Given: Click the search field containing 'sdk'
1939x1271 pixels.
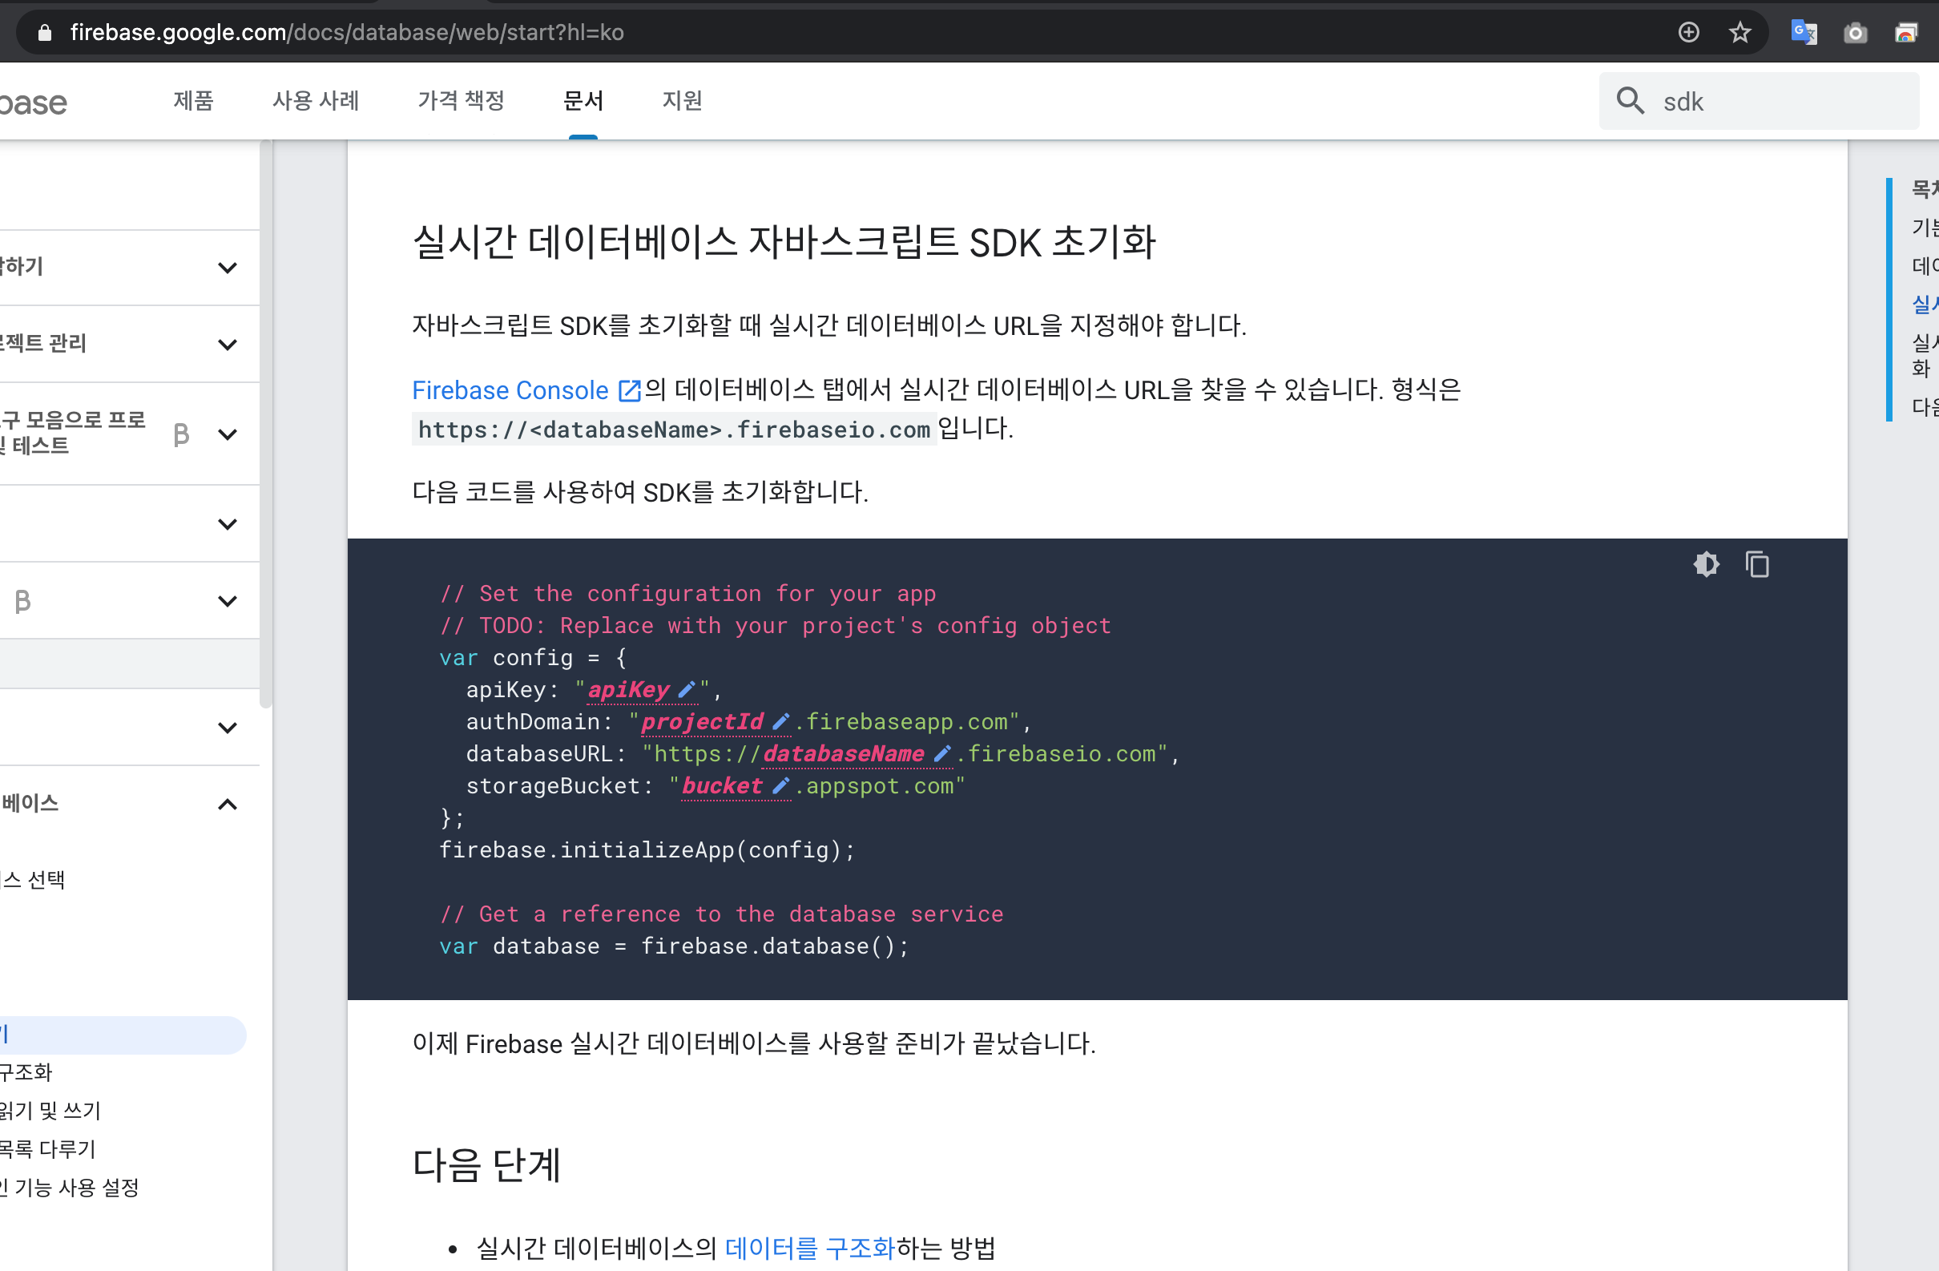Looking at the screenshot, I should [x=1759, y=101].
